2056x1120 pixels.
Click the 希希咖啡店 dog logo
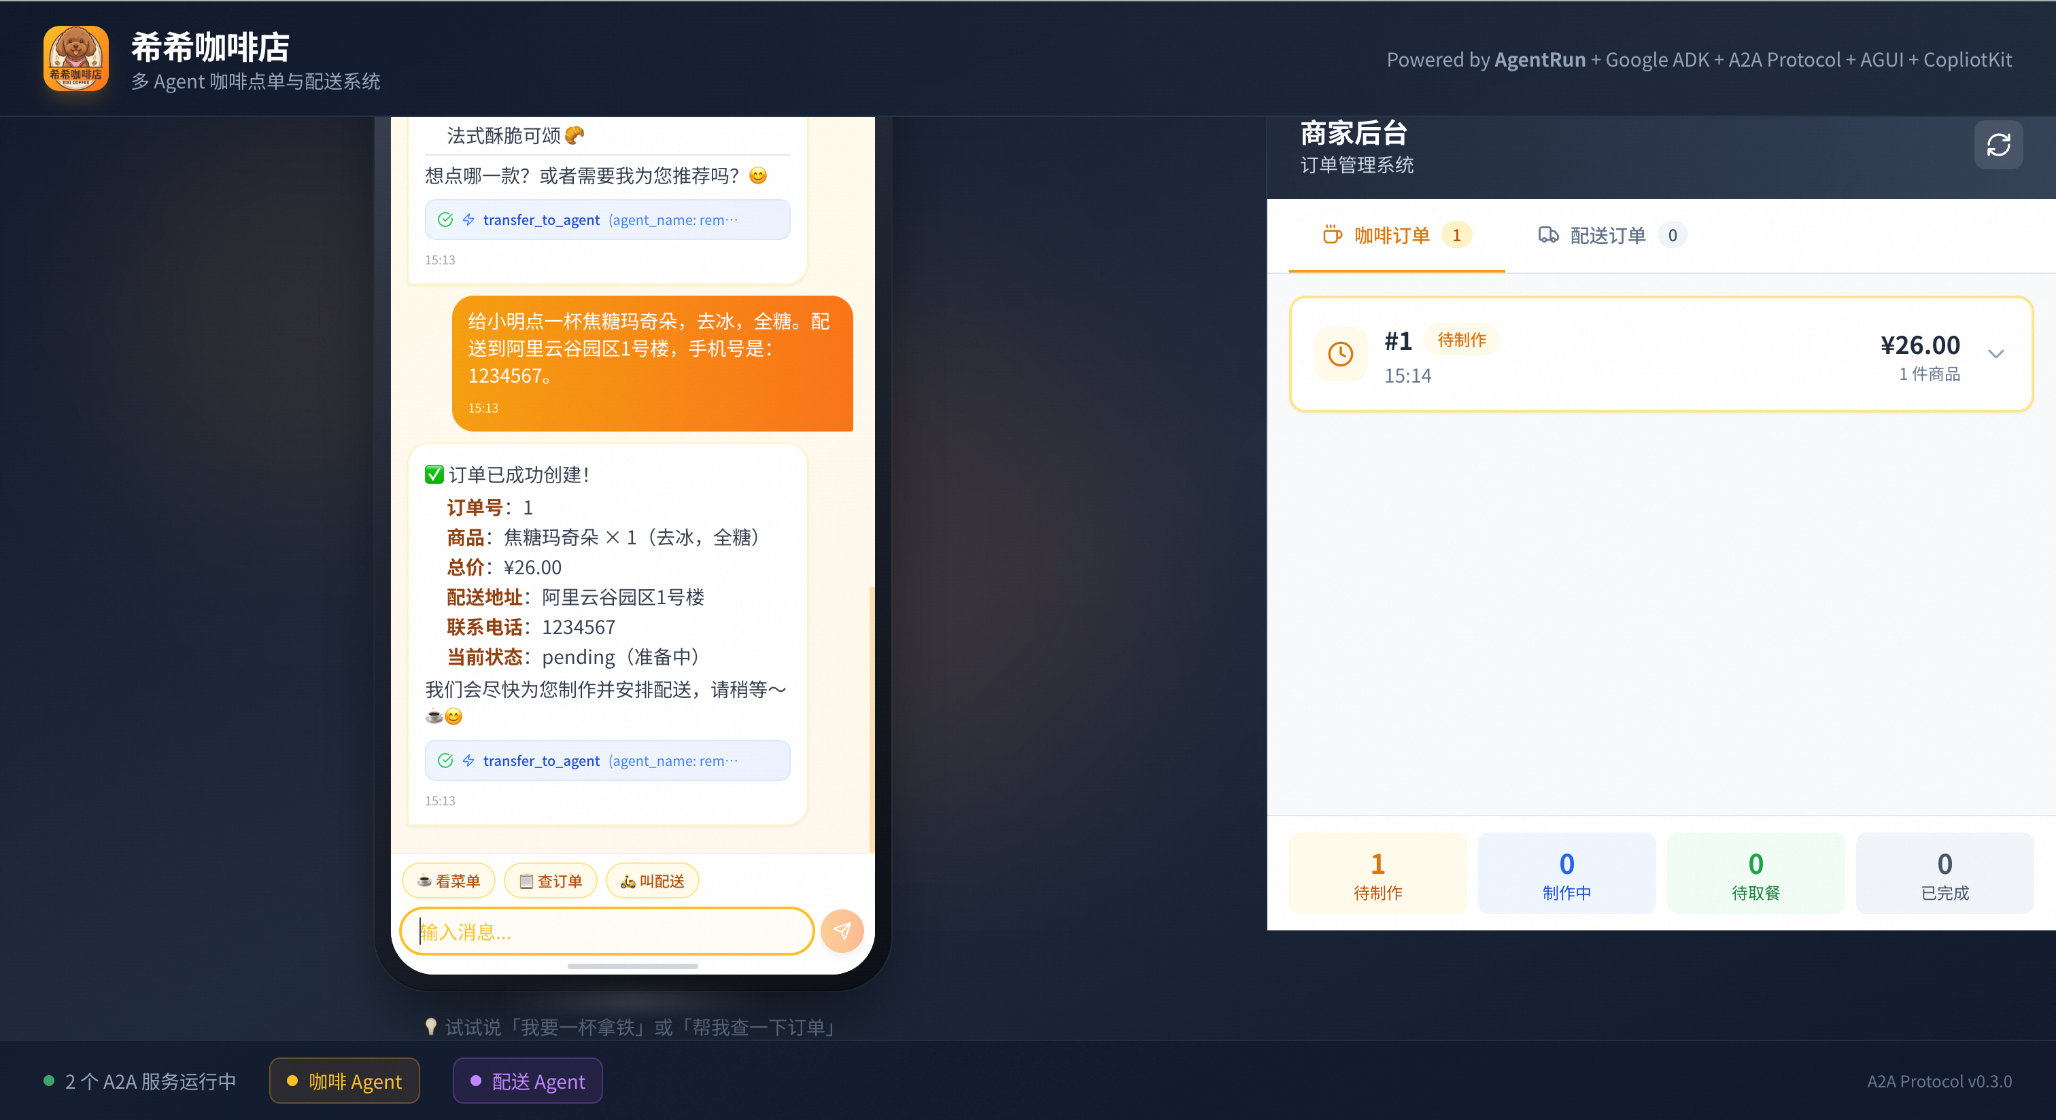click(x=76, y=59)
